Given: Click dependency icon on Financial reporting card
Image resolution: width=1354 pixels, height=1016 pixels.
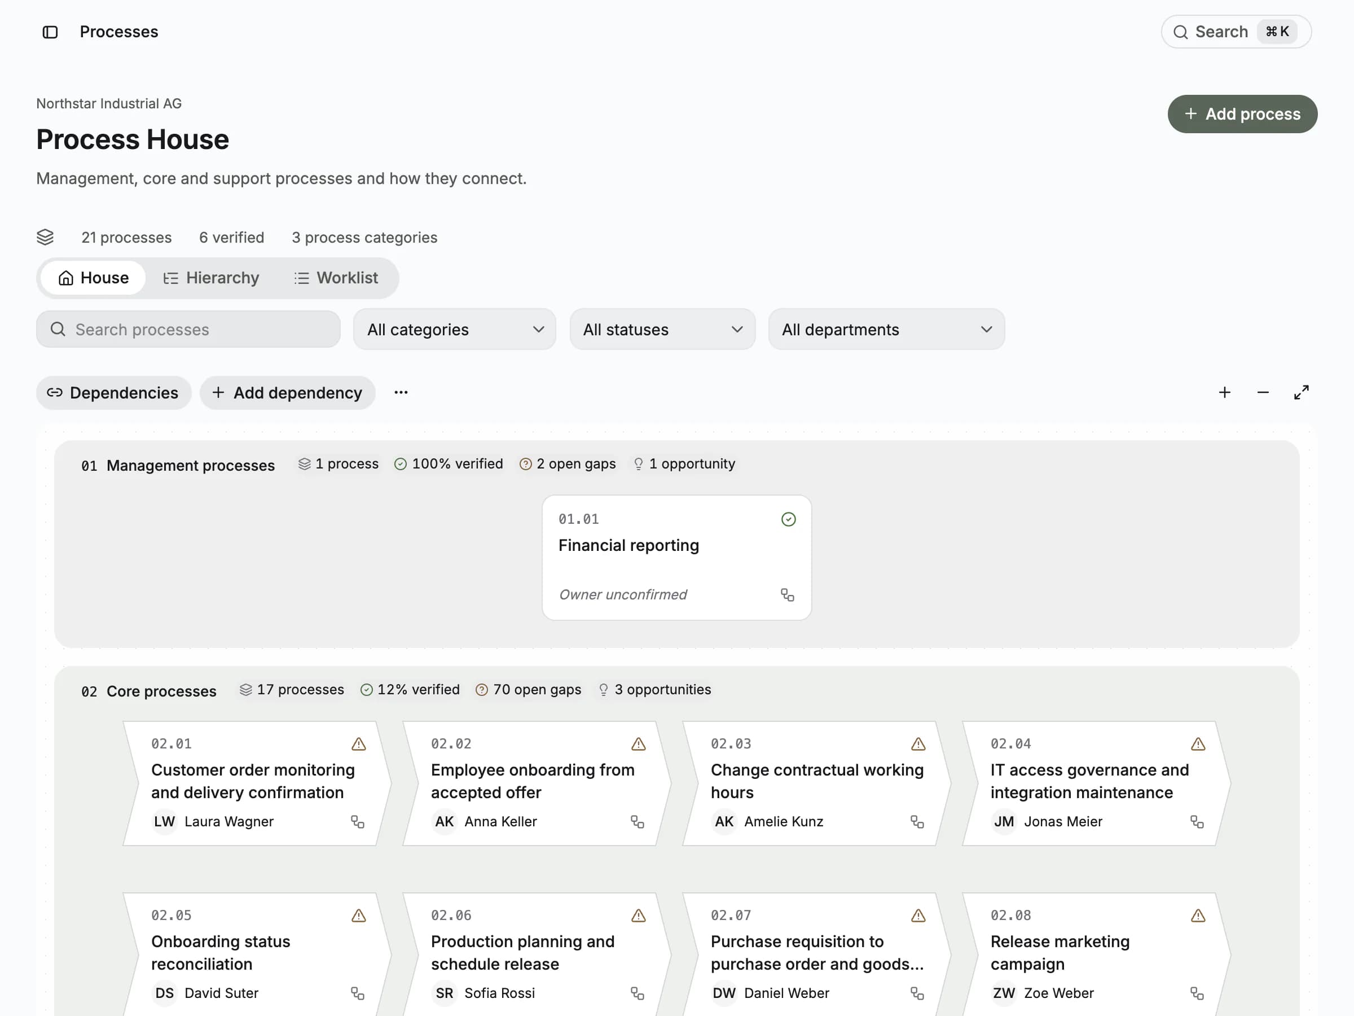Looking at the screenshot, I should pyautogui.click(x=787, y=595).
